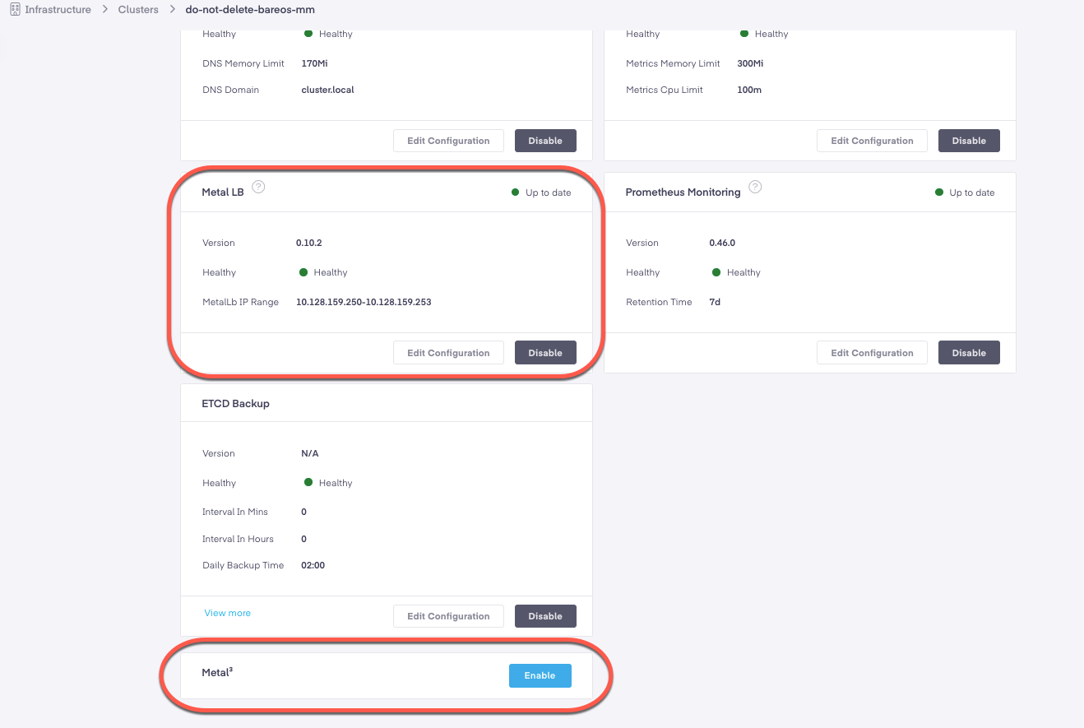Edit Configuration for DNS add-on card
The width and height of the screenshot is (1084, 728).
click(448, 141)
